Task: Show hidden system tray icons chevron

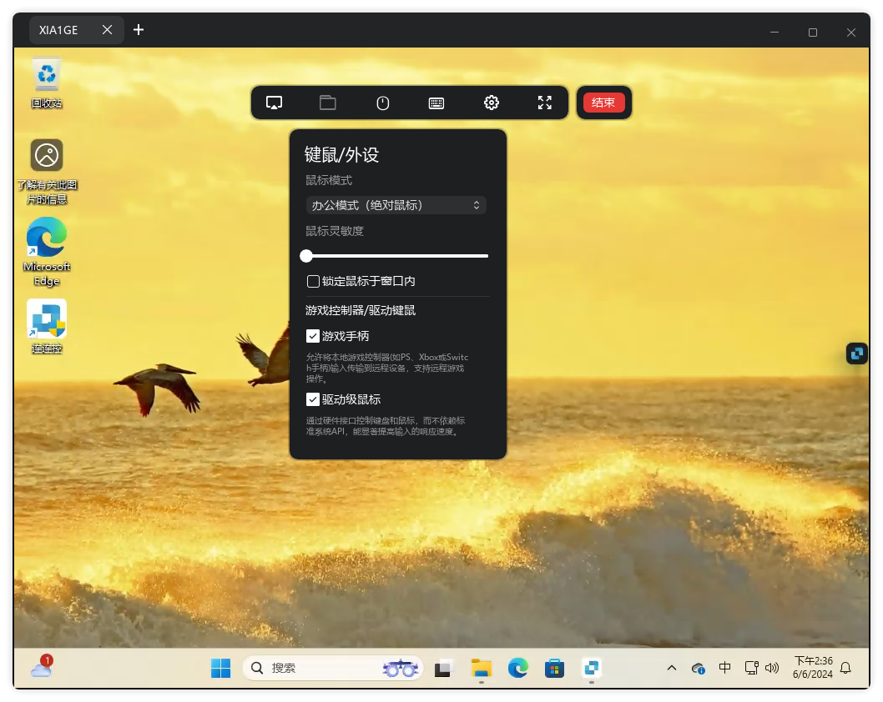Action: click(671, 668)
